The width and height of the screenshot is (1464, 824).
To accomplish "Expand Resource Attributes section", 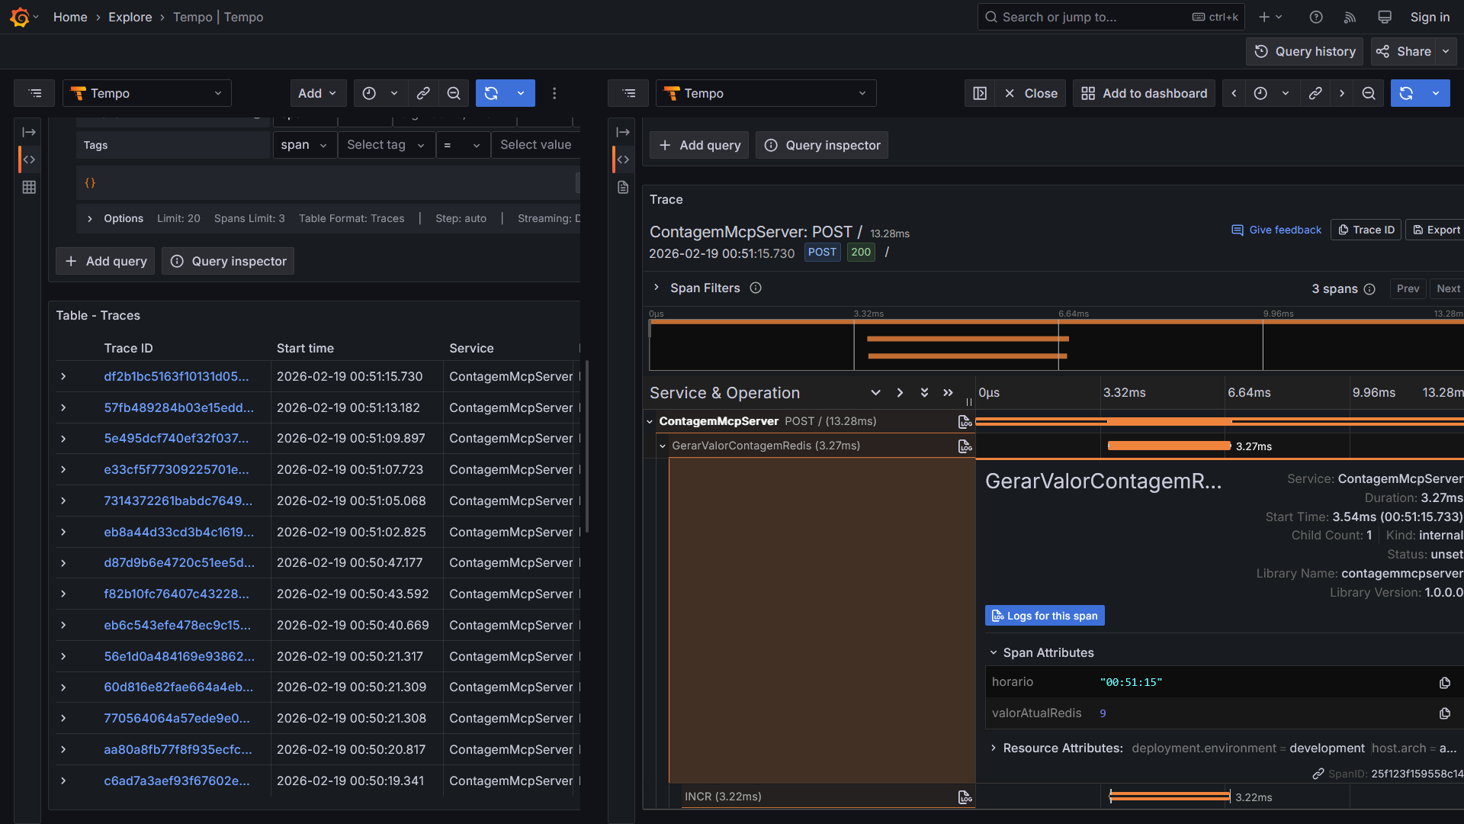I will pyautogui.click(x=994, y=748).
